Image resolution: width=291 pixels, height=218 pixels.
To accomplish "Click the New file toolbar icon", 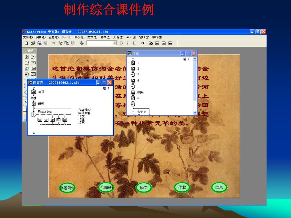I will click(x=26, y=43).
